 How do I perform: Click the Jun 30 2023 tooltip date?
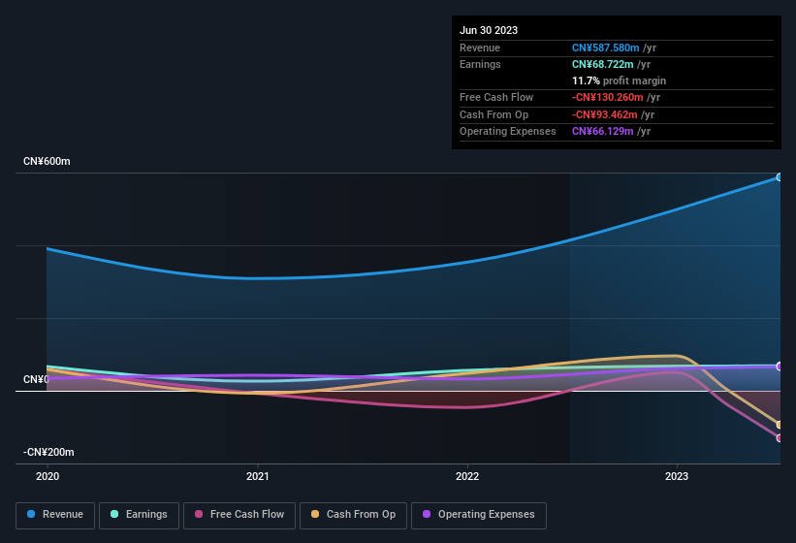pyautogui.click(x=489, y=30)
